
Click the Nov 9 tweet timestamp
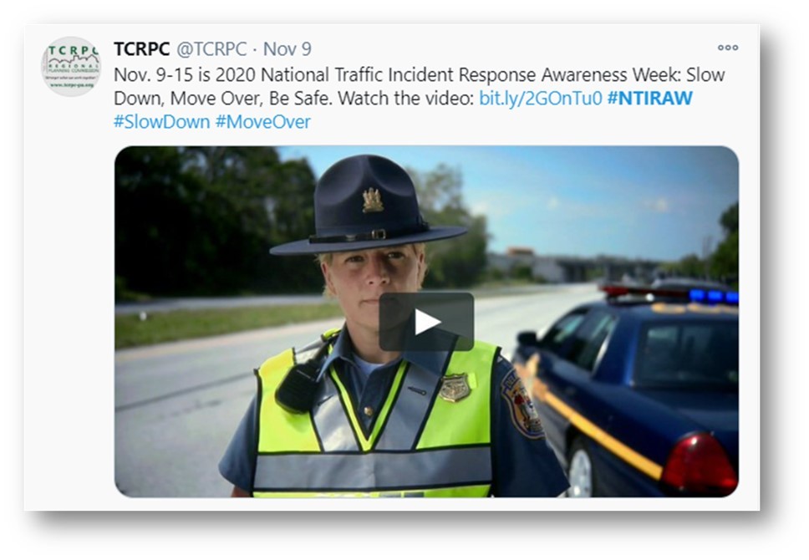click(287, 49)
